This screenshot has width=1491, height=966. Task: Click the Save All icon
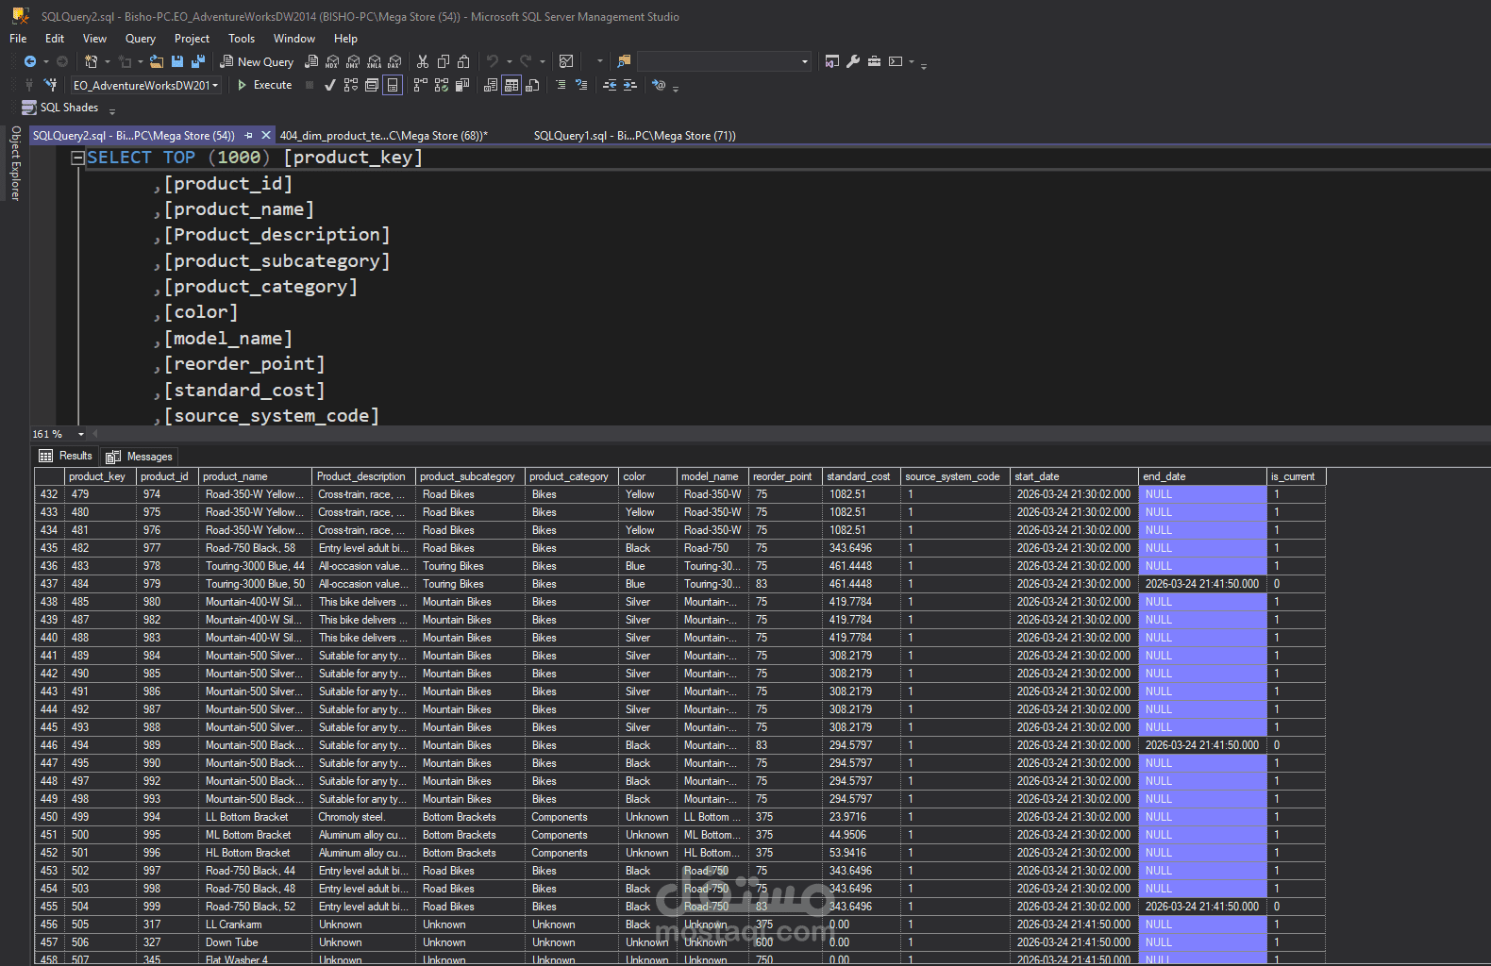(x=198, y=61)
